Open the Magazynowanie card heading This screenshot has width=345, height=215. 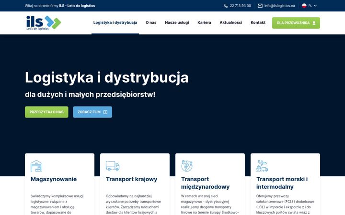54,179
